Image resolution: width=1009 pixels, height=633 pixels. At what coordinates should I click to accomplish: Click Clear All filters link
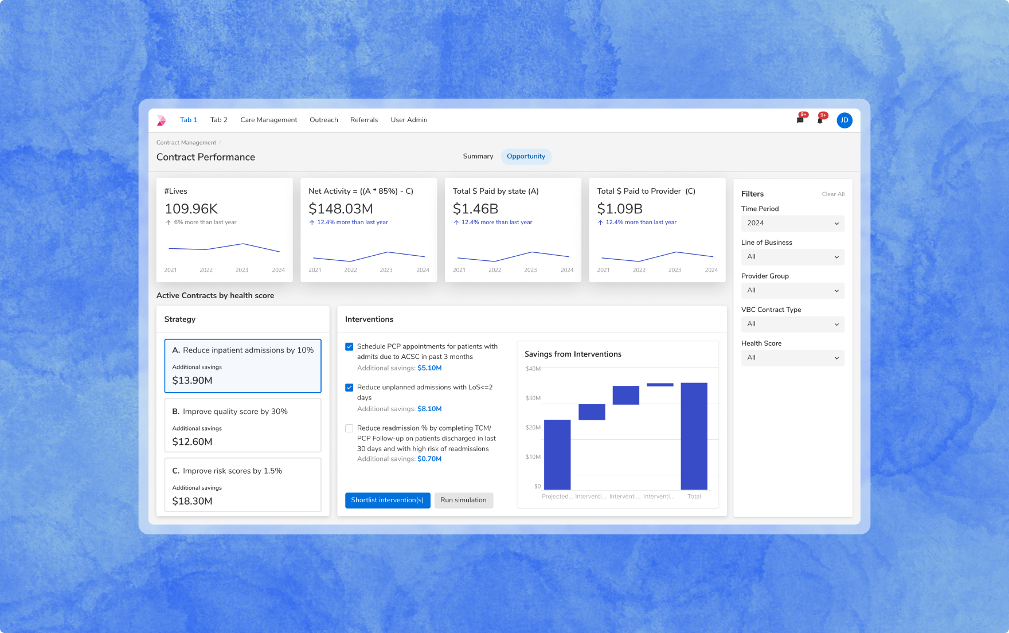coord(833,194)
